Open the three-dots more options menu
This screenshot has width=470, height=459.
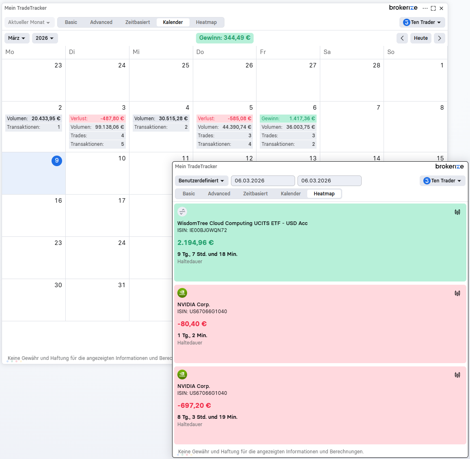425,8
